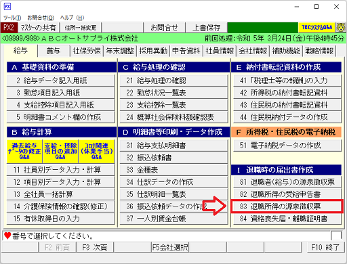Switch to the 補助機能 tab
This screenshot has width=347, height=264.
(286, 51)
